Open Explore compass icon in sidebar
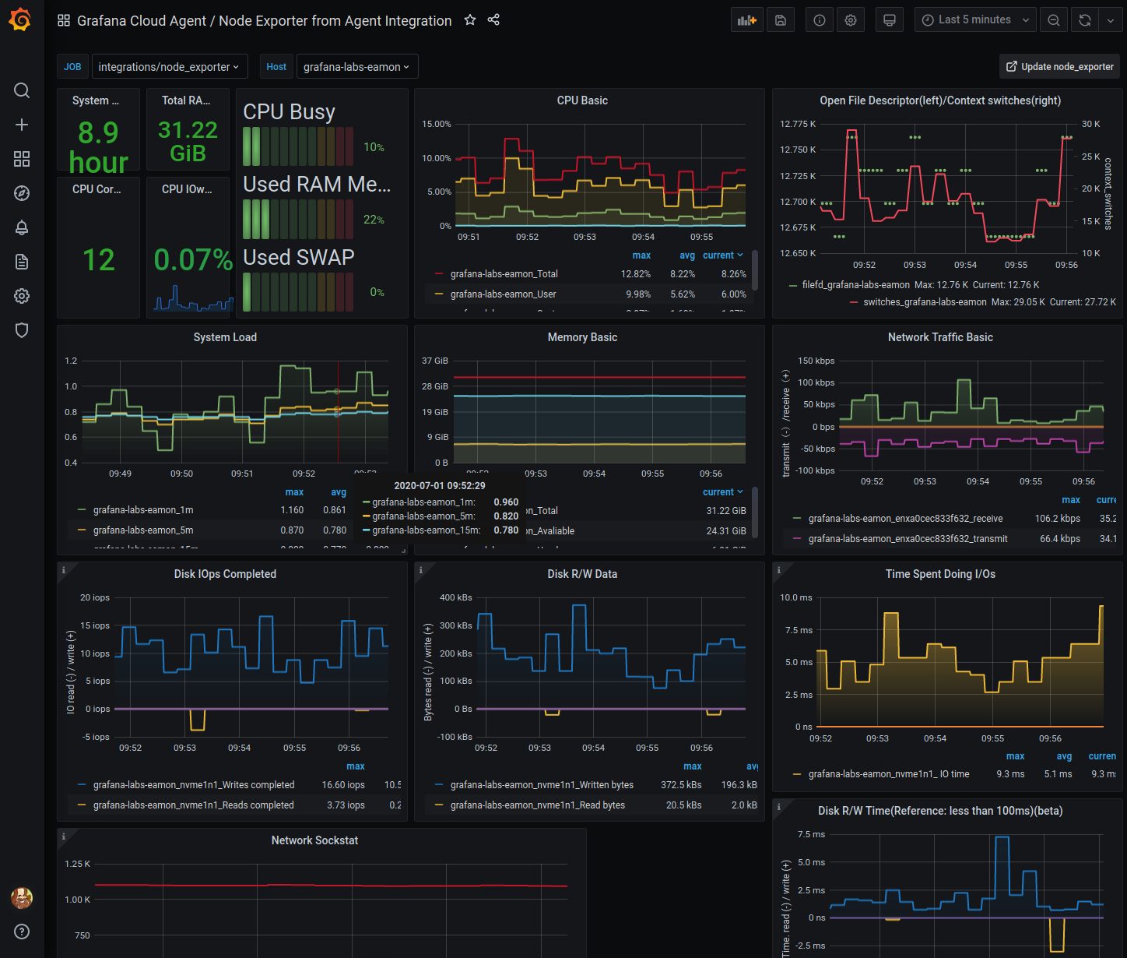1127x958 pixels. tap(22, 193)
